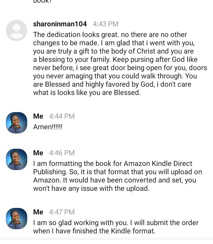Click the 'Me' sender name at 4:44 PM
Screen dimensions: 213x244
pyautogui.click(x=38, y=116)
